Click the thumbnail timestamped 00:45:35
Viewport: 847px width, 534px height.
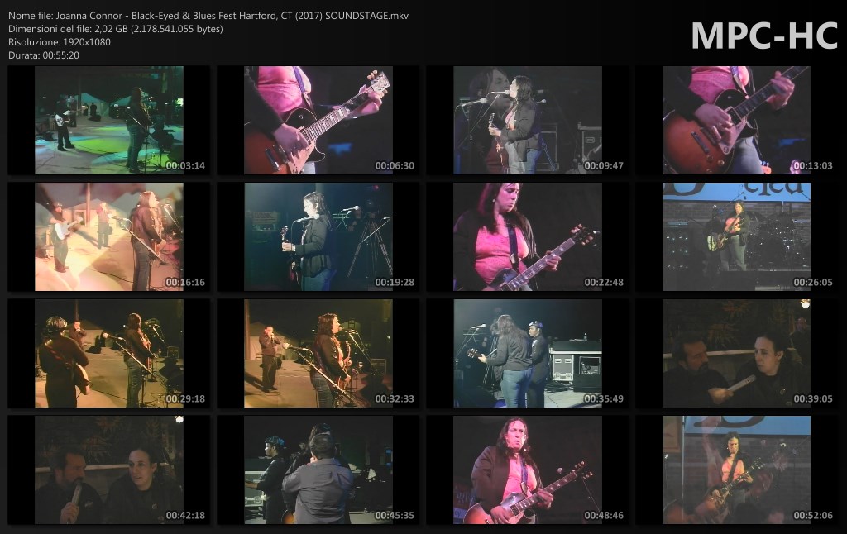(x=318, y=470)
